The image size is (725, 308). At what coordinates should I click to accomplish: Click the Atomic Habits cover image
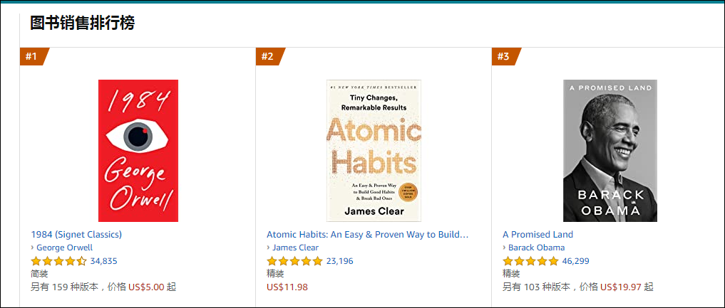(374, 150)
